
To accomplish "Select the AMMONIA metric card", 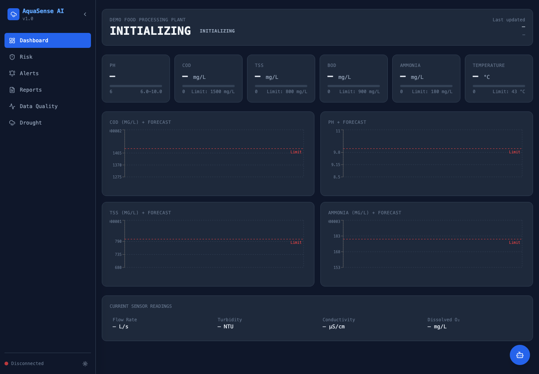I will coord(426,79).
